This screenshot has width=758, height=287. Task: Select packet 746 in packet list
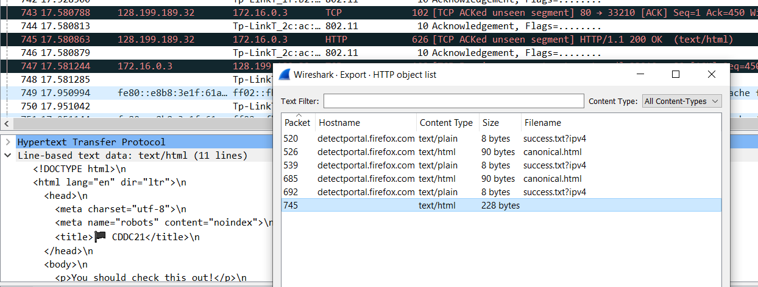tap(379, 52)
